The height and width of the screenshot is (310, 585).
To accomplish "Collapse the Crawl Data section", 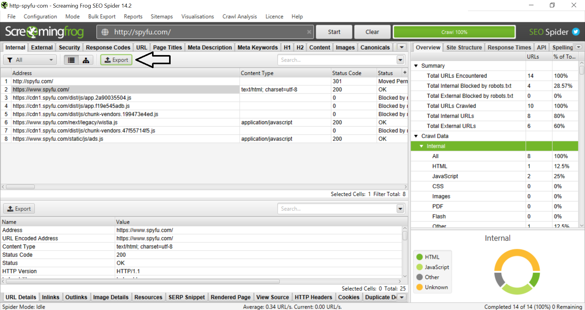I will point(416,136).
